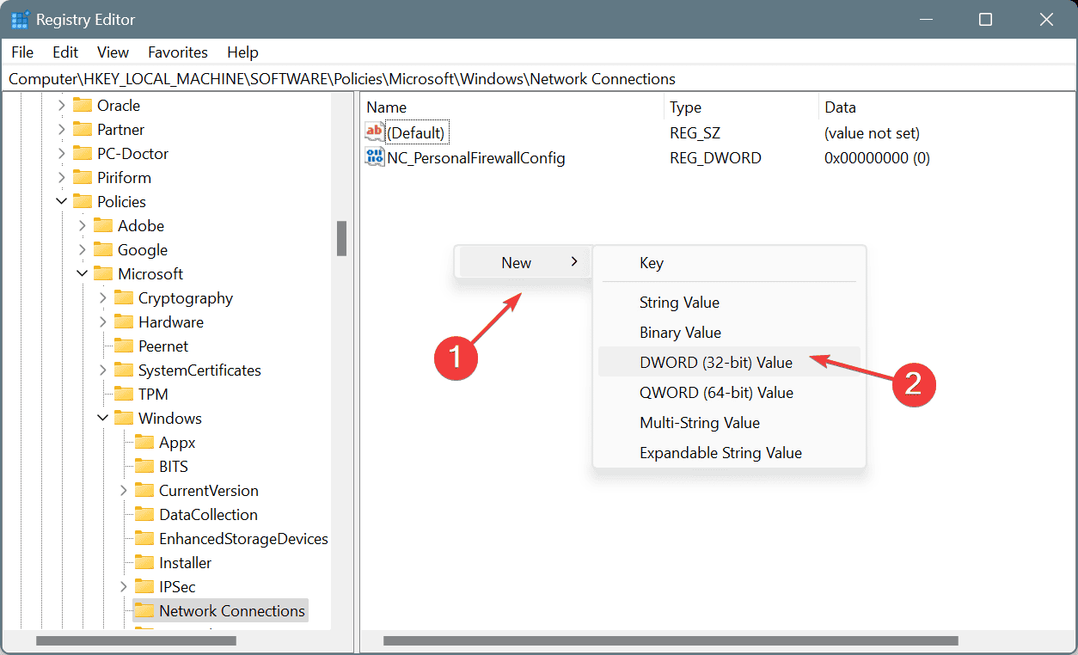The width and height of the screenshot is (1078, 655).
Task: Choose New in the context menu
Action: click(524, 262)
